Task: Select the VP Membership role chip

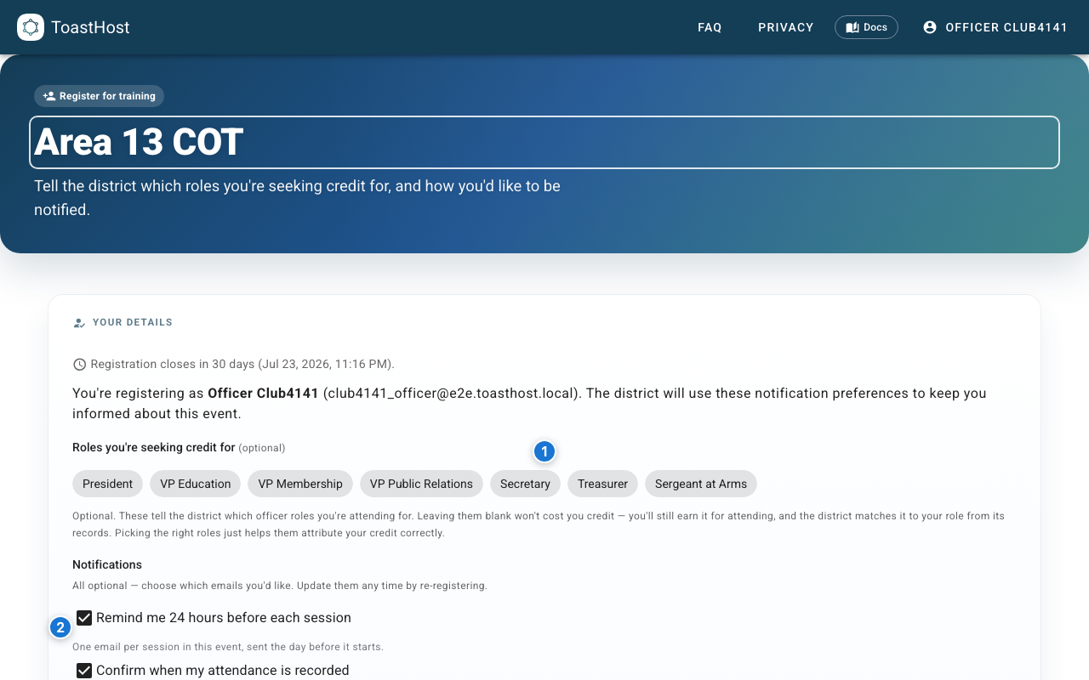Action: tap(300, 484)
